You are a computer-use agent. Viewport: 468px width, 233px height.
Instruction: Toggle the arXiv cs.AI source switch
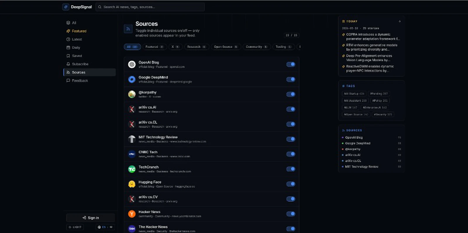[291, 109]
